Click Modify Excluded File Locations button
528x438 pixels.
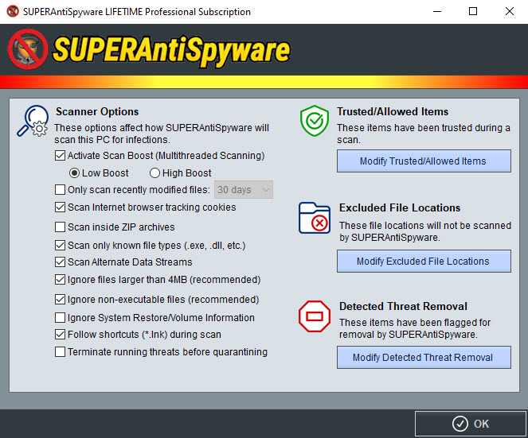[424, 262]
